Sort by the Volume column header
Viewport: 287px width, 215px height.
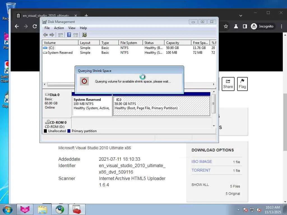click(60, 43)
